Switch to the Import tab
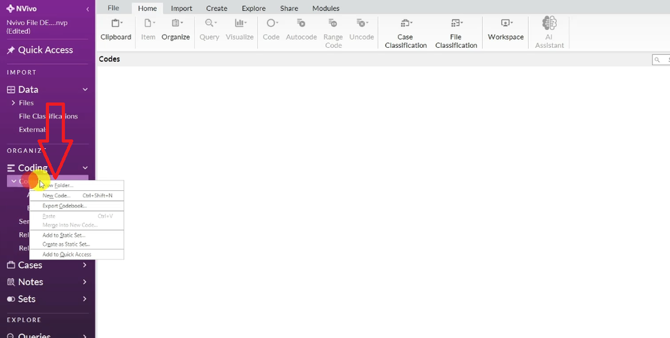This screenshot has width=670, height=338. [182, 8]
